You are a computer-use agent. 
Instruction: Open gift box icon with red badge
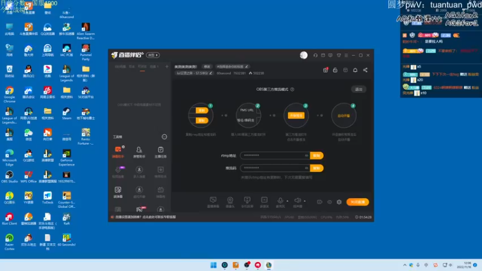(325, 70)
